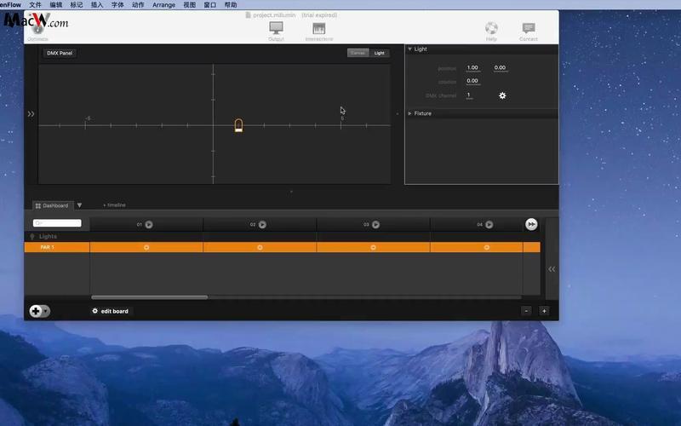The height and width of the screenshot is (426, 681).
Task: Collapse the Light properties section
Action: click(409, 49)
